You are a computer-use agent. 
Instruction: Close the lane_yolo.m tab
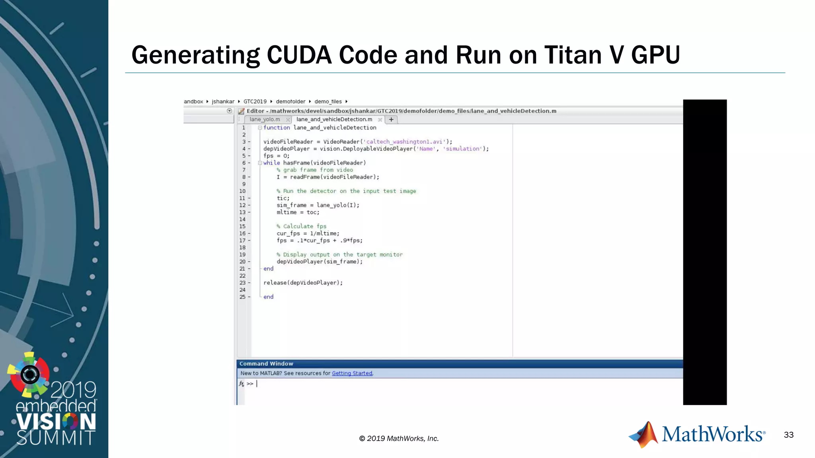288,120
